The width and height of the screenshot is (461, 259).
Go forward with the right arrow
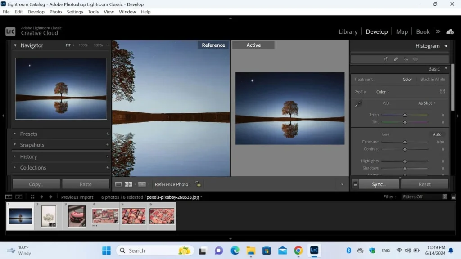(x=50, y=197)
